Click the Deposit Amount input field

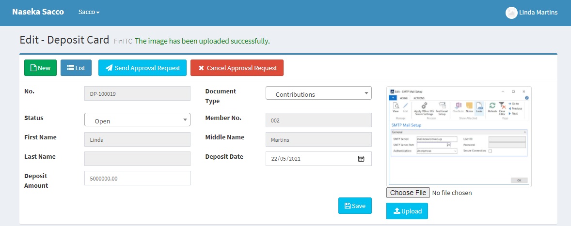[137, 178]
